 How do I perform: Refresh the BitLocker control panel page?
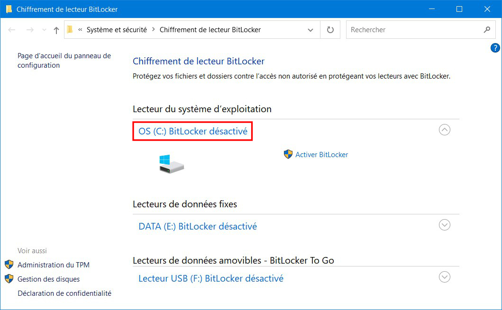click(x=330, y=30)
